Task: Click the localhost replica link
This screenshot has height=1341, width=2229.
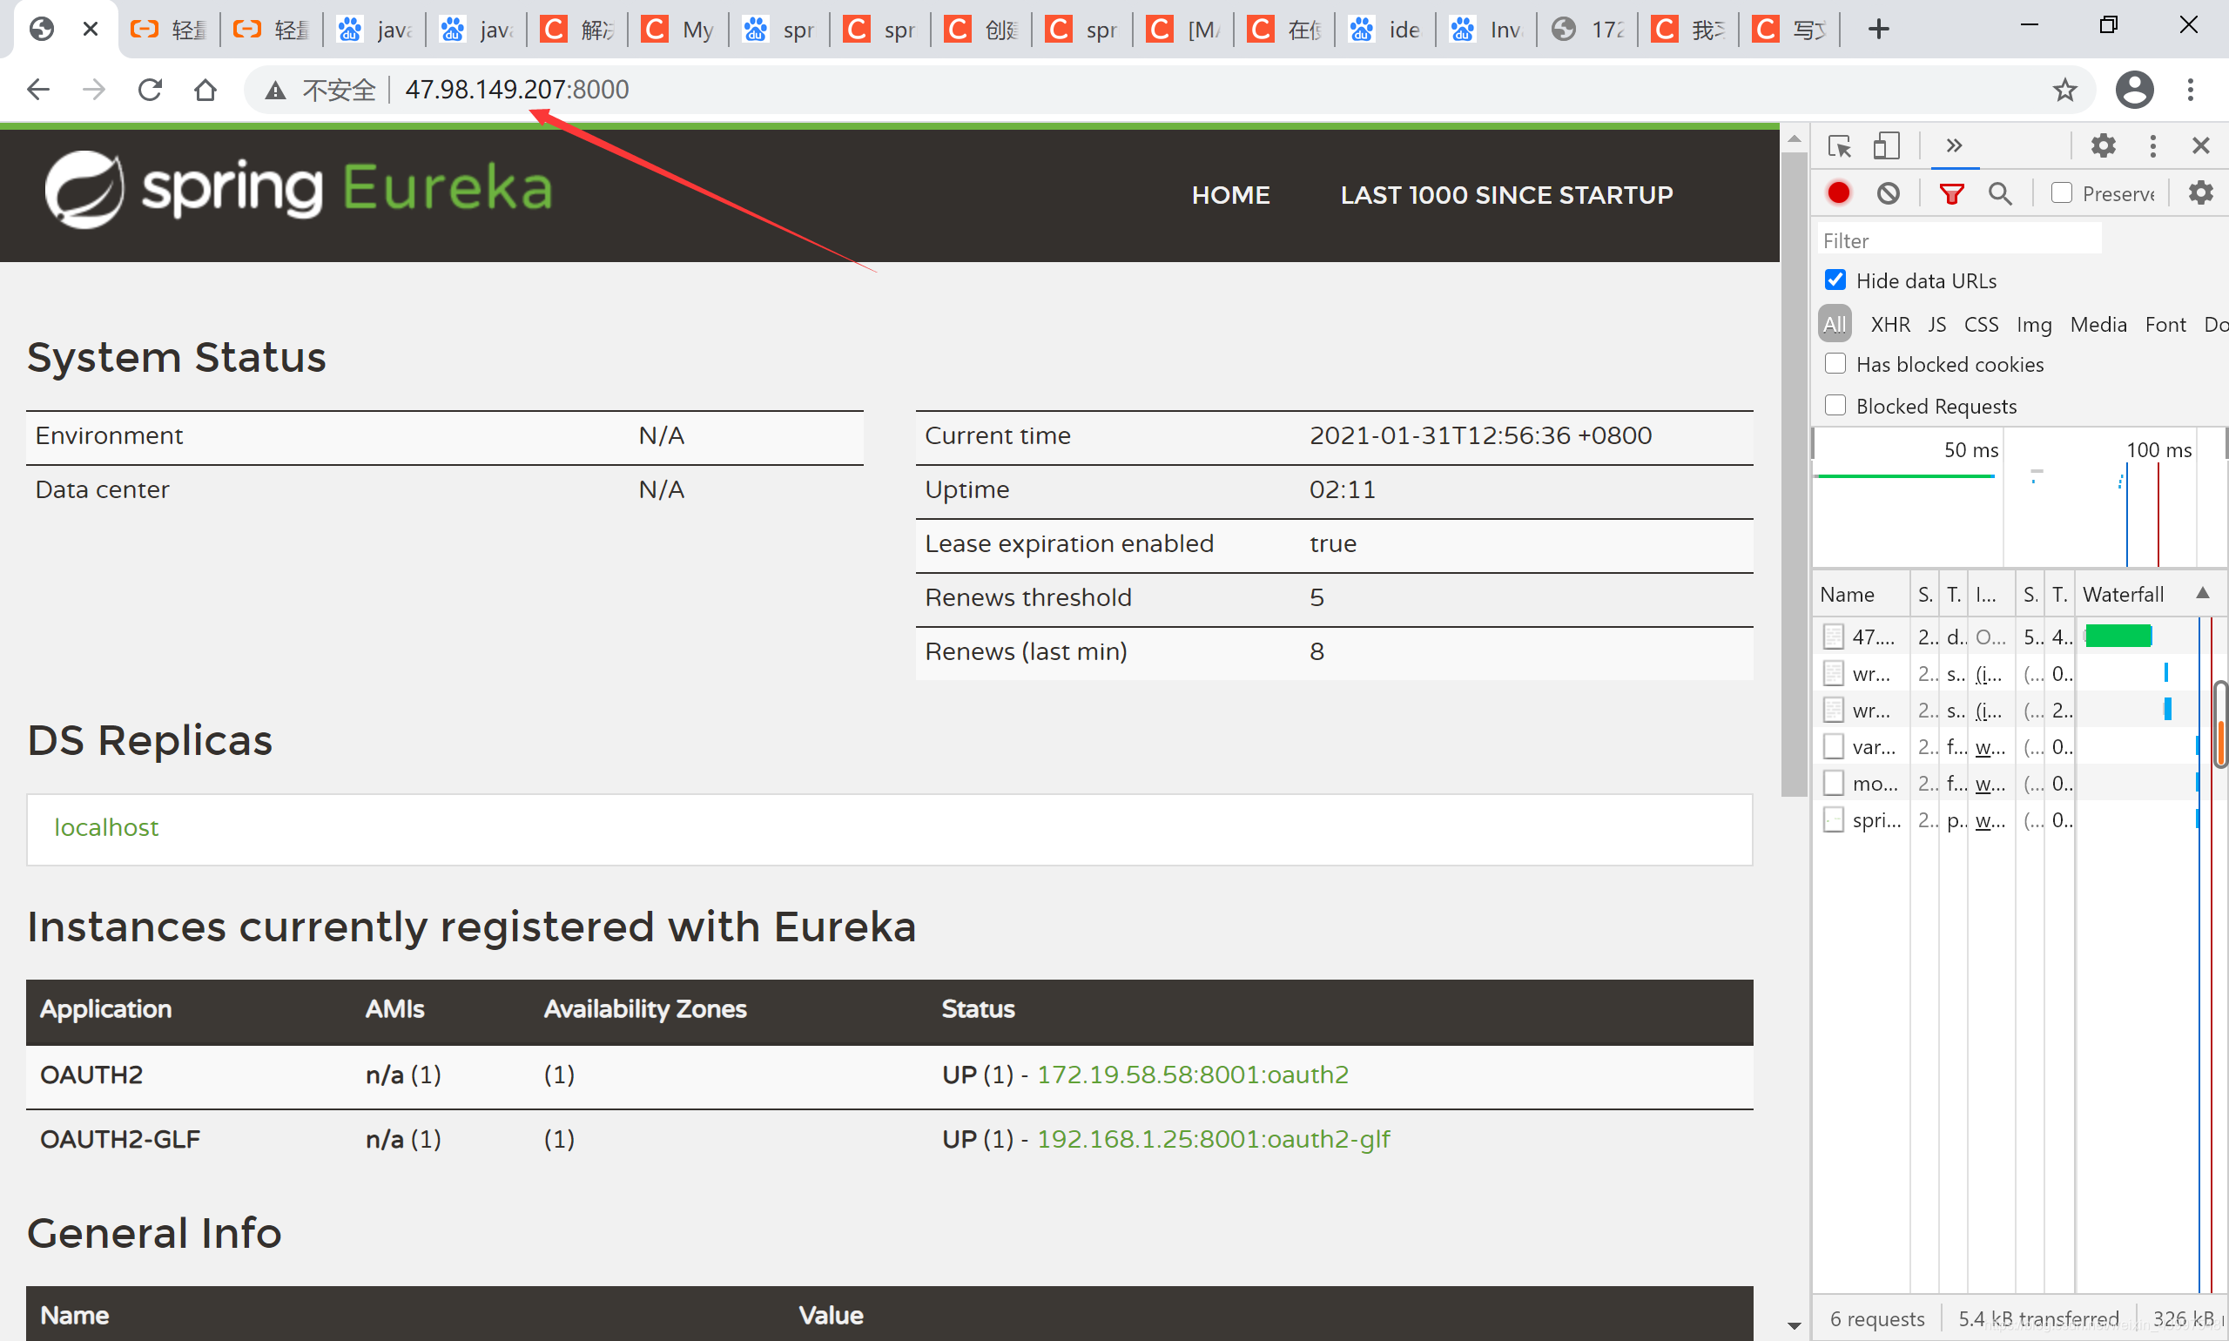Action: 105,828
